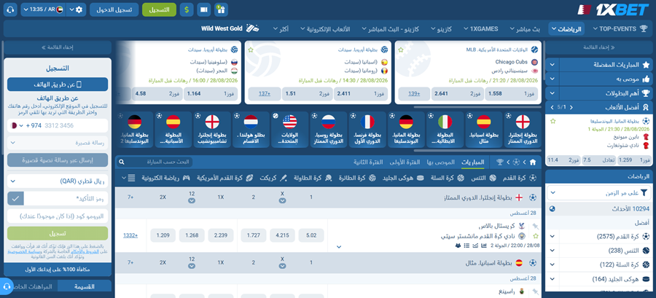Toggle favorite star on Bayern Munich sidebar card
Image resolution: width=656 pixels, height=298 pixels.
552,121
